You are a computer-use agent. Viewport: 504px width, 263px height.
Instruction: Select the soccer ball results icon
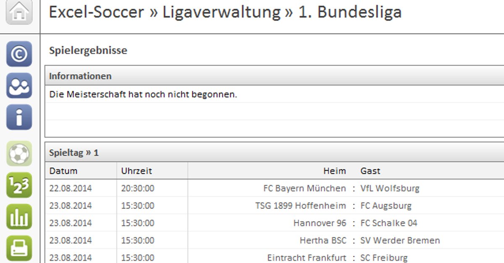click(x=19, y=153)
